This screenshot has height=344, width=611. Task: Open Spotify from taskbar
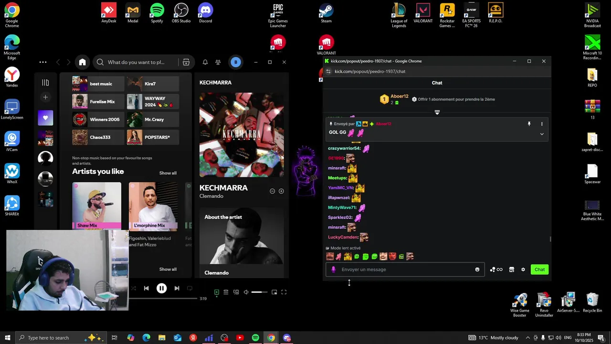point(255,338)
